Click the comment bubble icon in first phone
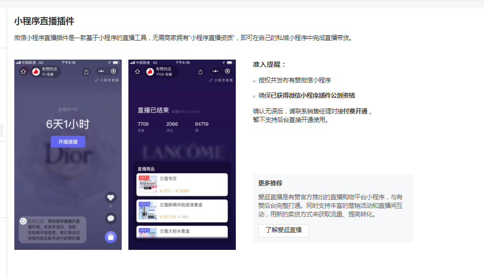 [x=111, y=218]
